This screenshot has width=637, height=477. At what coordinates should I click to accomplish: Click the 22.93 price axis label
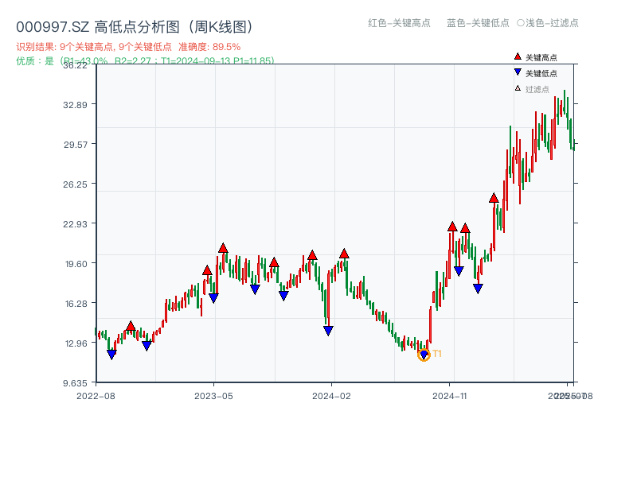[75, 224]
